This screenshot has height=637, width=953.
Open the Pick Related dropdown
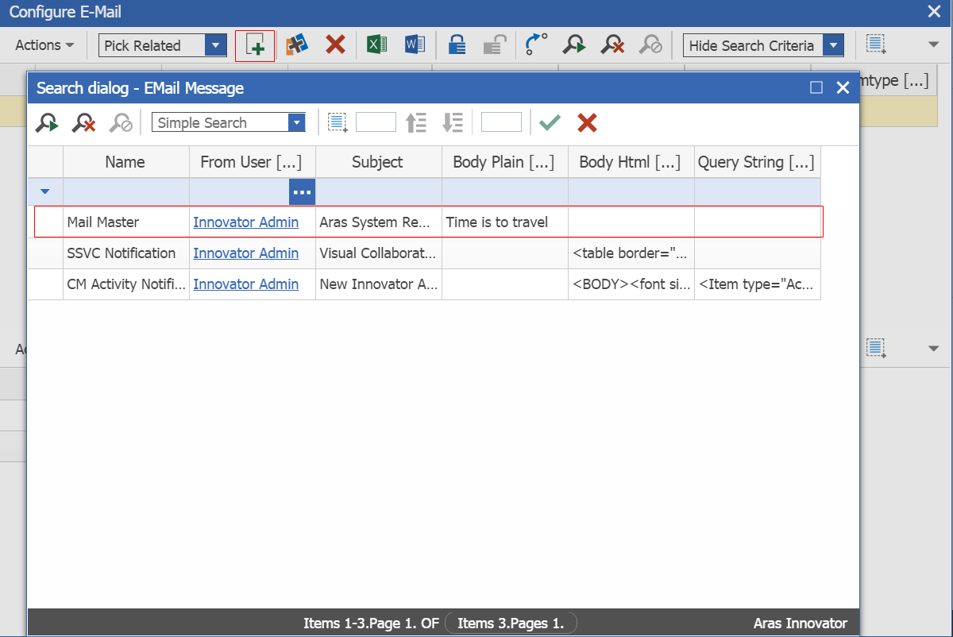click(x=215, y=45)
